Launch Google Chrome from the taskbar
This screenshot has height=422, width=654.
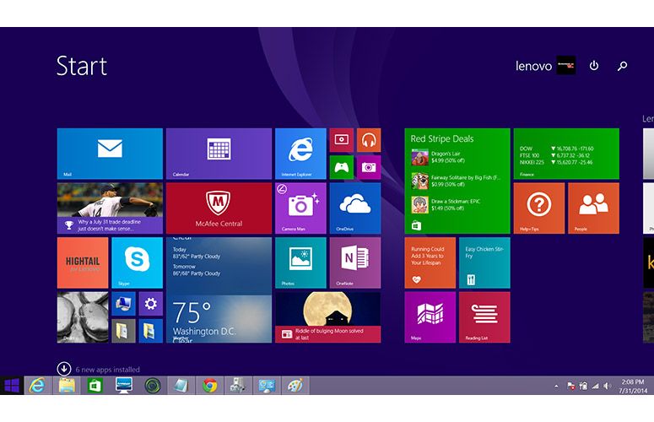(x=210, y=386)
